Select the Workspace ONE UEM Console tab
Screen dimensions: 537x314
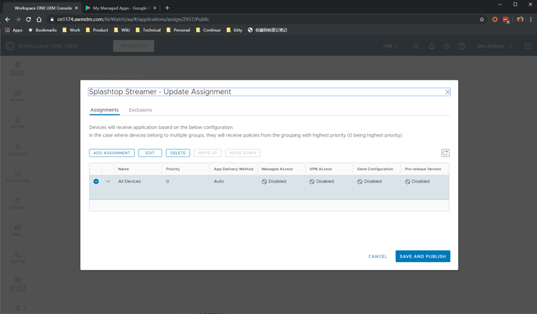(x=43, y=8)
